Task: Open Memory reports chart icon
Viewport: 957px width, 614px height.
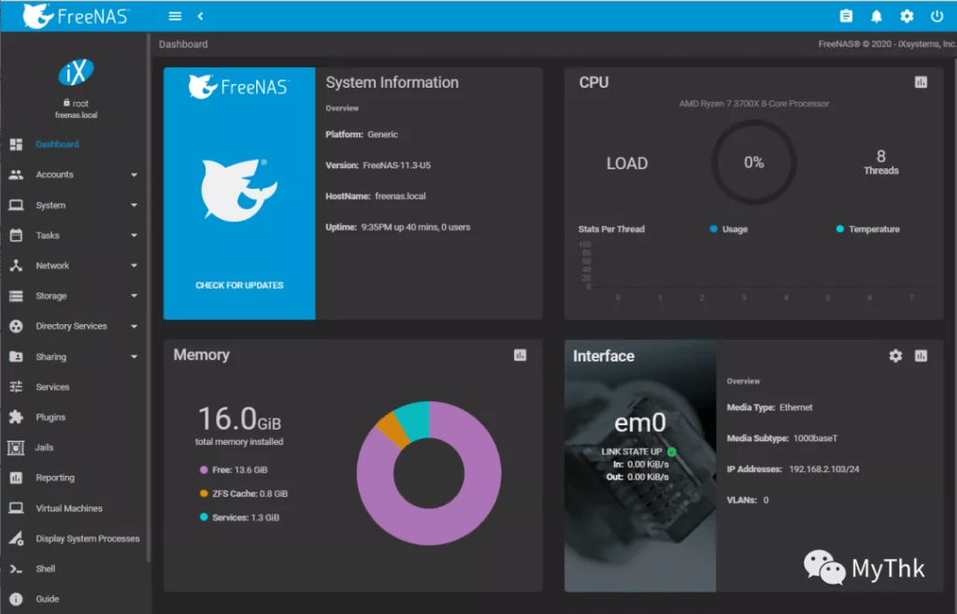Action: pyautogui.click(x=520, y=355)
